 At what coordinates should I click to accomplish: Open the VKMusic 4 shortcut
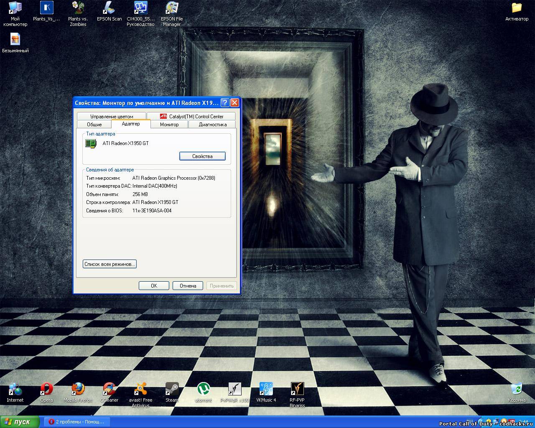(266, 392)
